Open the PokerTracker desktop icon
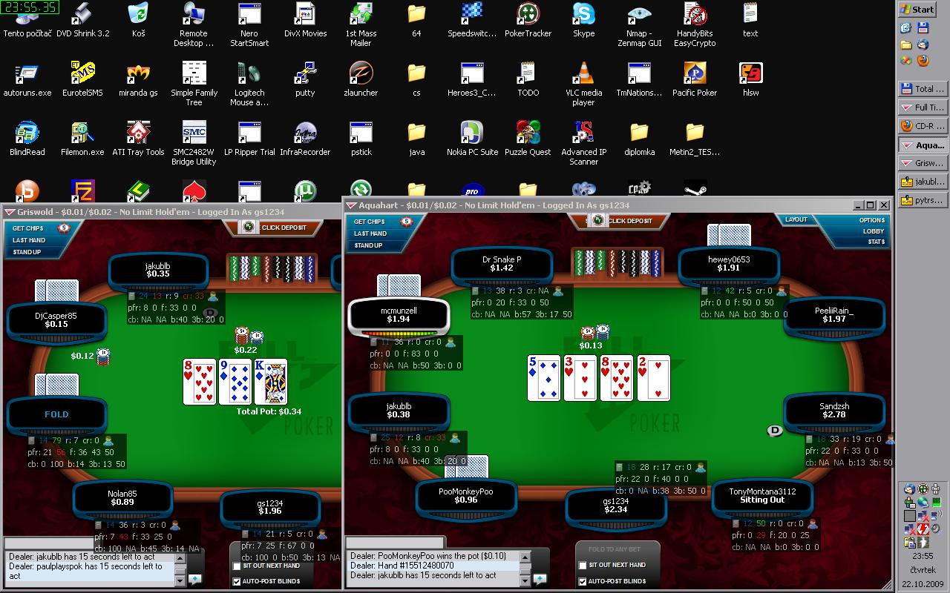The width and height of the screenshot is (950, 593). (x=528, y=20)
